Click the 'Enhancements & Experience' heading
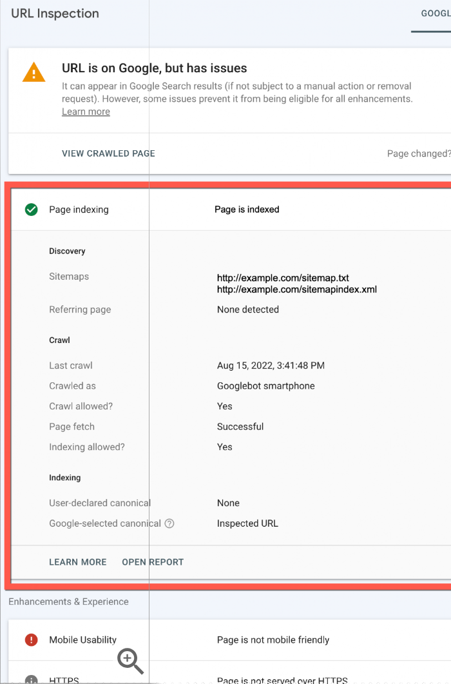Viewport: 451px width, 684px height. pos(68,602)
